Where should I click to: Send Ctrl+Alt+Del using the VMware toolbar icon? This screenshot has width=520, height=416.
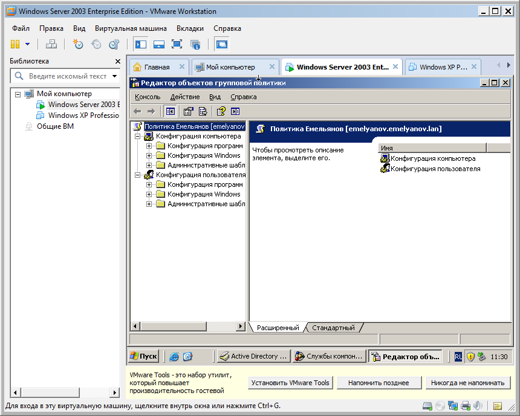(x=51, y=44)
